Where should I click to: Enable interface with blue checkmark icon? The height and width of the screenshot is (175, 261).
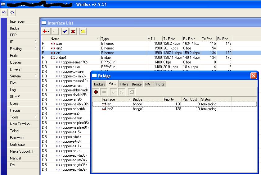coord(65,31)
